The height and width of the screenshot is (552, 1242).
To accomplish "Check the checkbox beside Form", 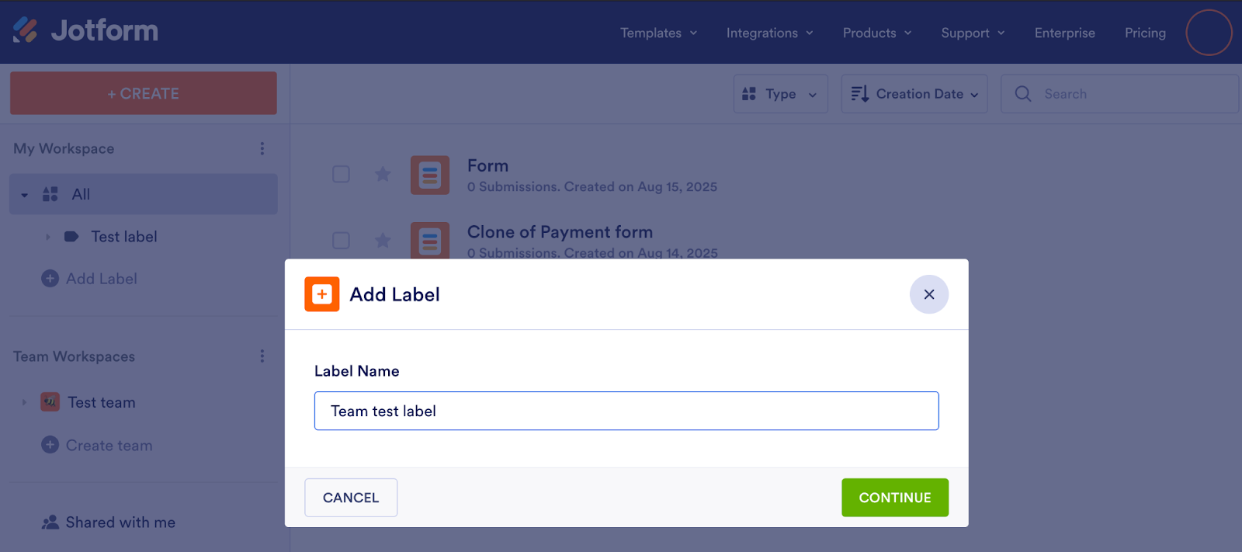I will click(x=341, y=174).
